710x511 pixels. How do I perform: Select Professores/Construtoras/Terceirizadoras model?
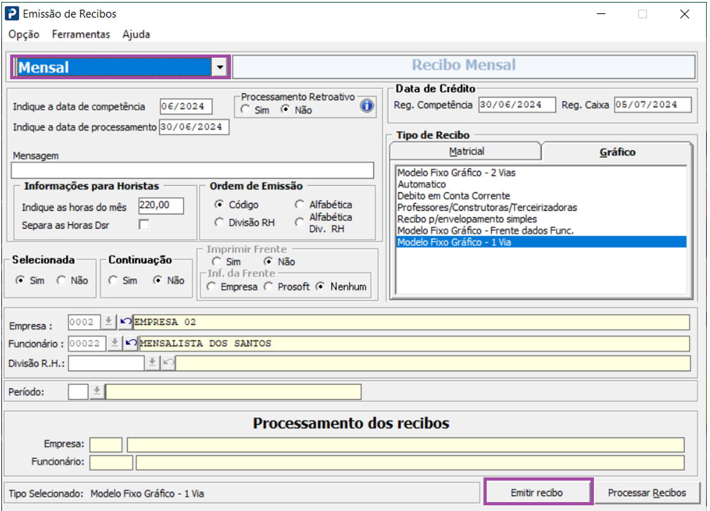(487, 207)
